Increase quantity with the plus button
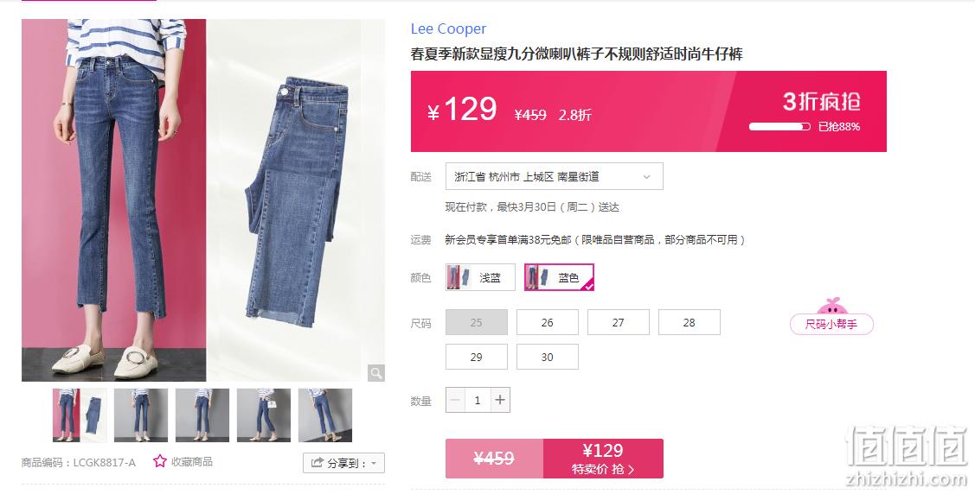Screen dimensions: 975x494 [500, 400]
